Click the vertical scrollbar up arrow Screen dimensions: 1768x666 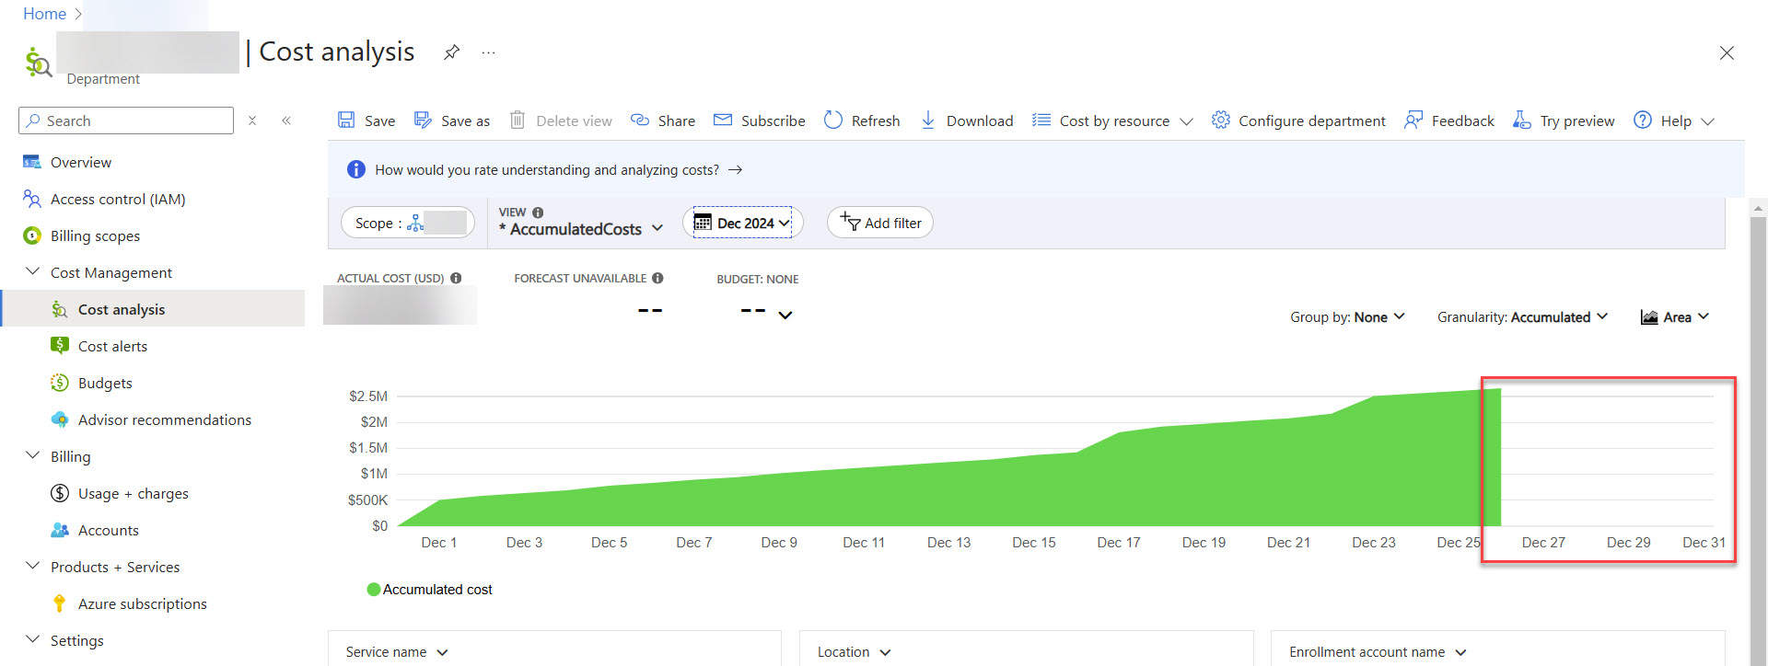pyautogui.click(x=1759, y=209)
